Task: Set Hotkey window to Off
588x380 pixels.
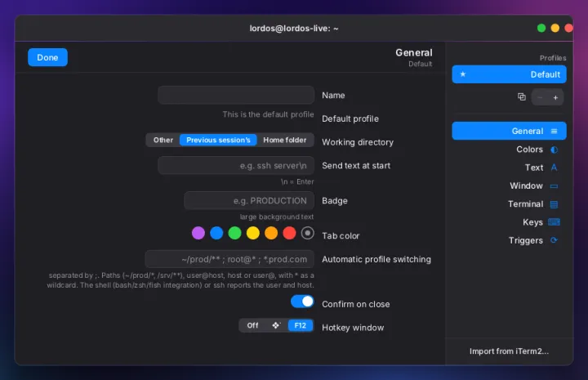Action: 252,325
